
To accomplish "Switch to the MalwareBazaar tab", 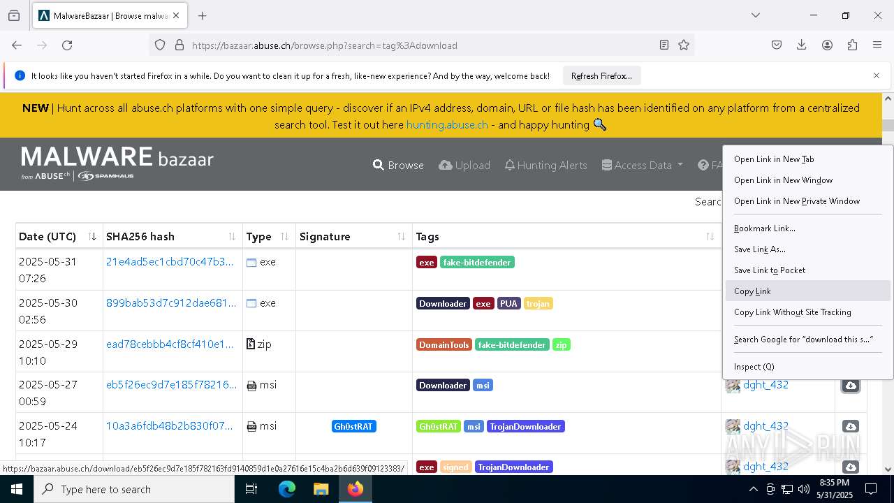I will click(110, 15).
